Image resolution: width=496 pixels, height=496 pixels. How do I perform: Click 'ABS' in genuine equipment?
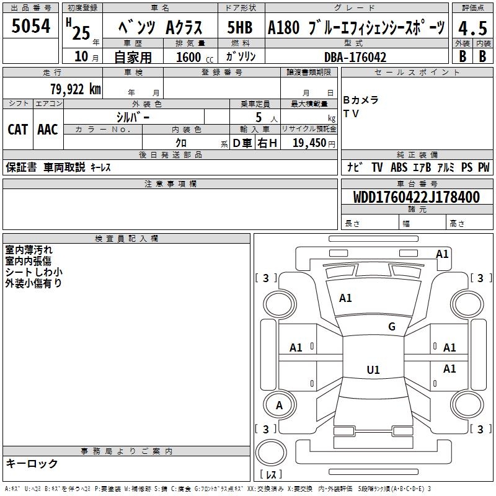[x=399, y=167]
